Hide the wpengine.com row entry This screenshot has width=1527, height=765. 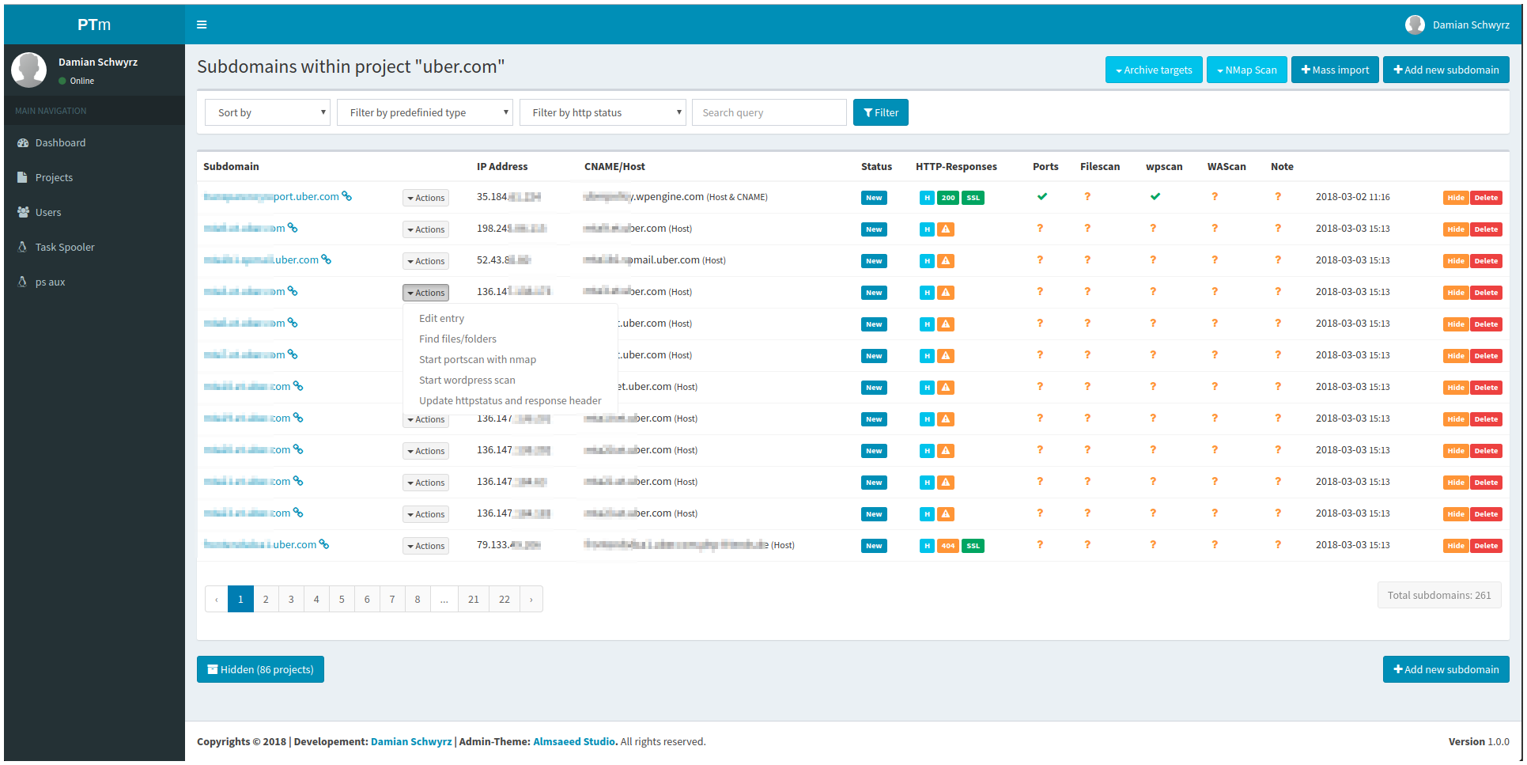1456,198
